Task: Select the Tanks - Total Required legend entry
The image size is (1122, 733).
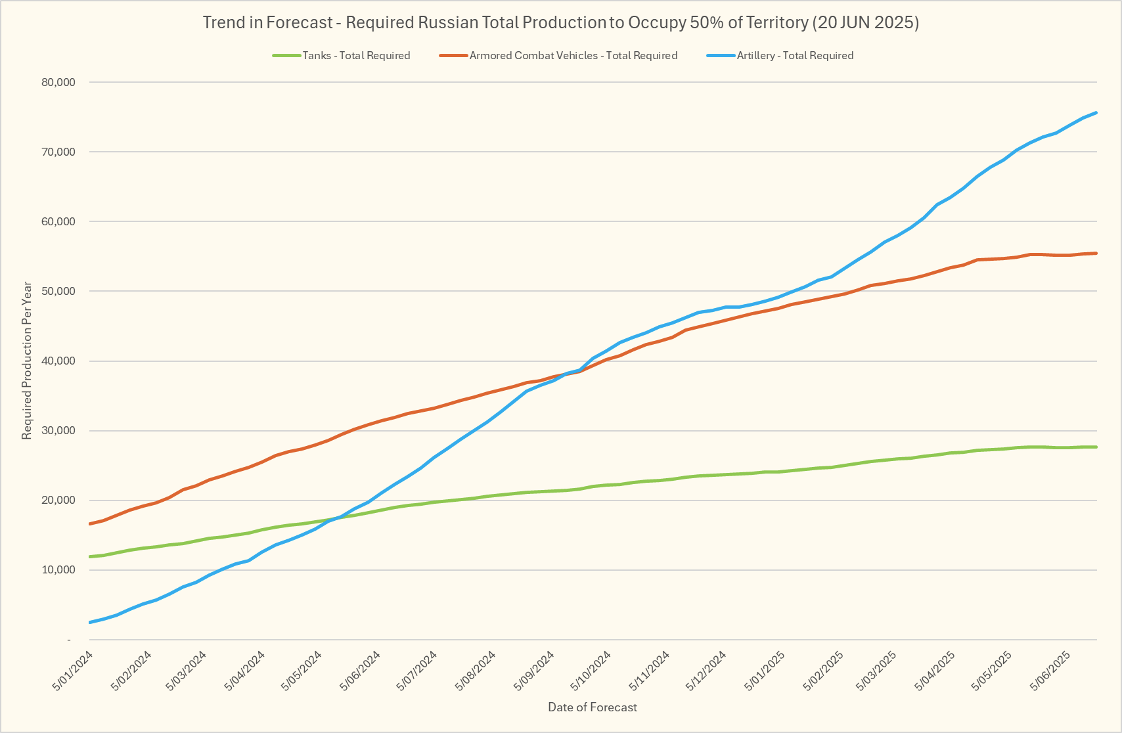Action: coord(356,56)
